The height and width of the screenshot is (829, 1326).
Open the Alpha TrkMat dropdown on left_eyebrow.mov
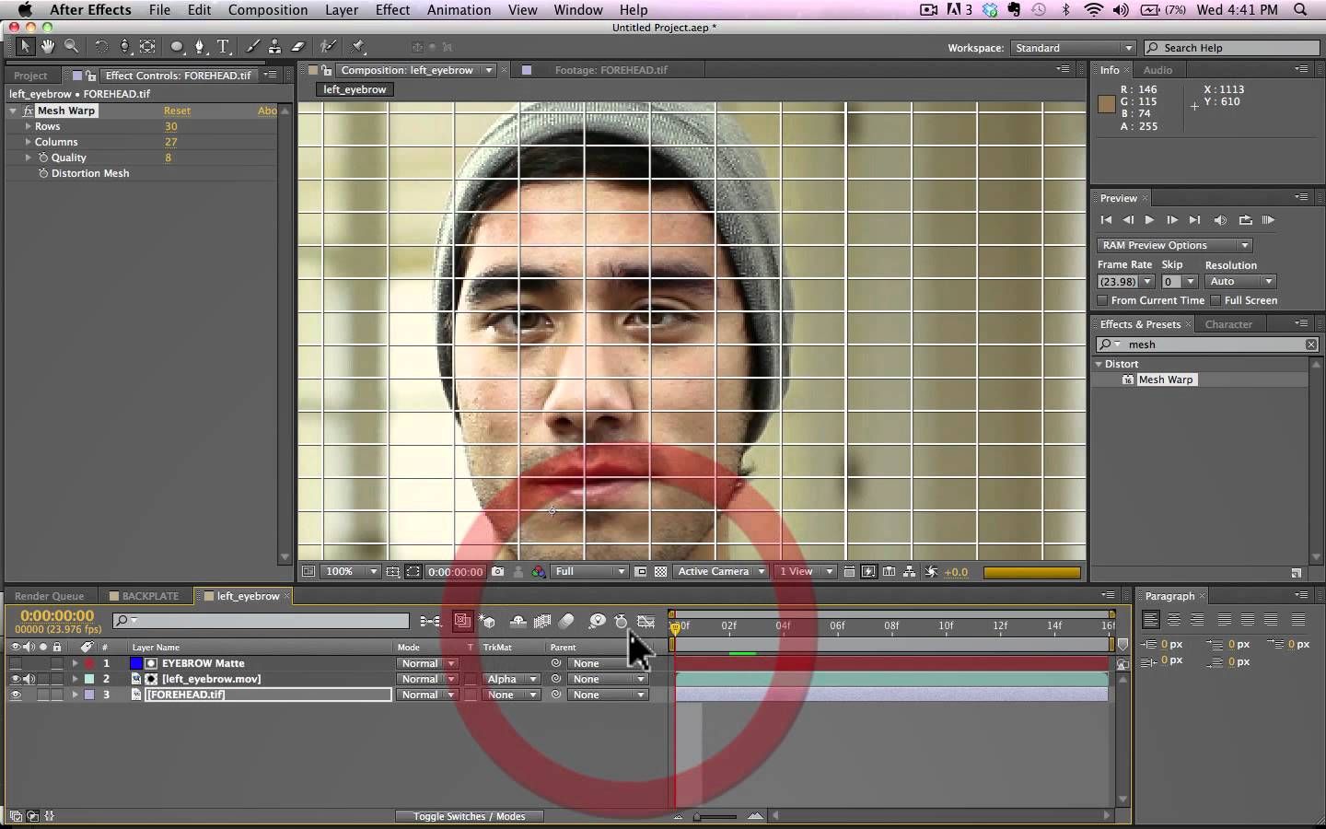512,679
